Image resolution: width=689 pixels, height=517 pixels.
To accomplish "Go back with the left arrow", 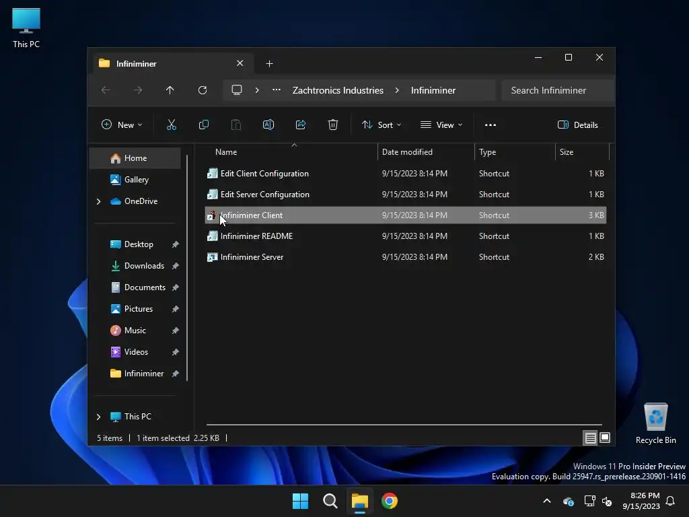I will tap(106, 90).
